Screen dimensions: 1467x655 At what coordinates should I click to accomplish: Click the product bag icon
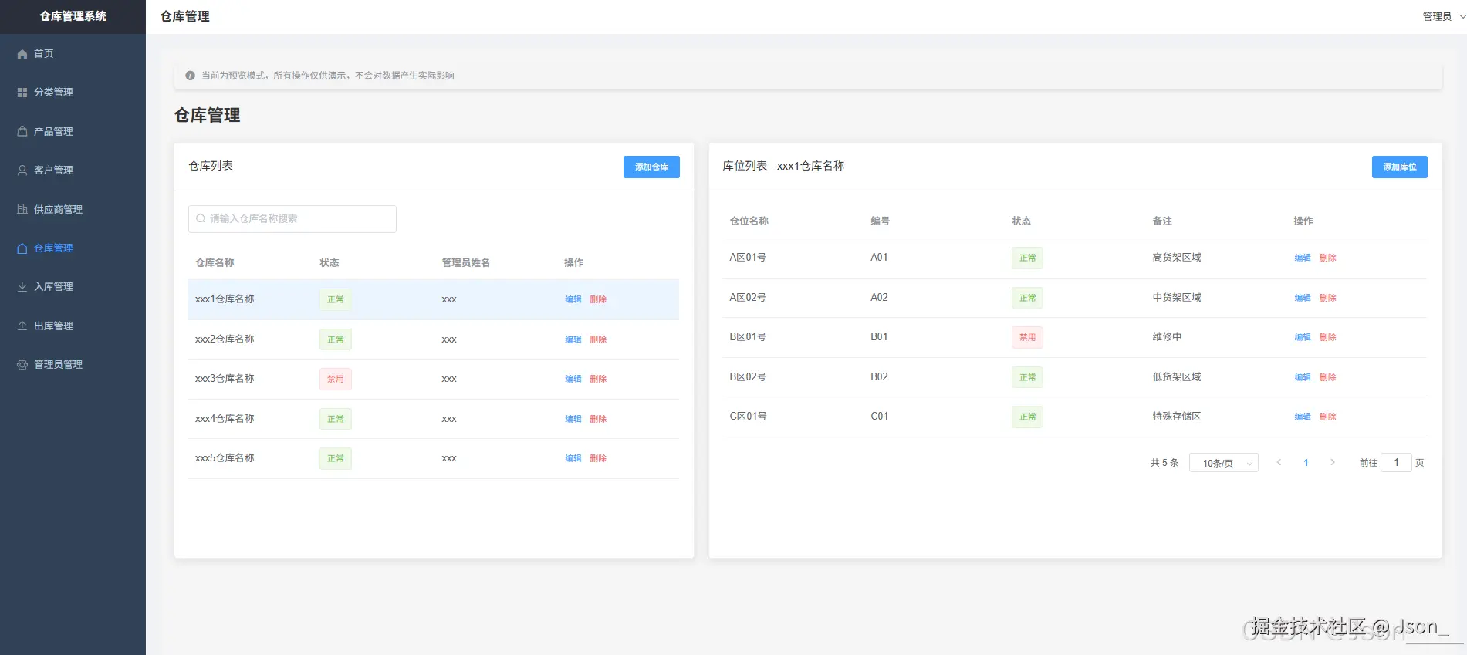pos(22,131)
